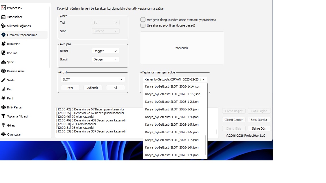Open İstatistikler via its sidebar icon

[x=3, y=17]
